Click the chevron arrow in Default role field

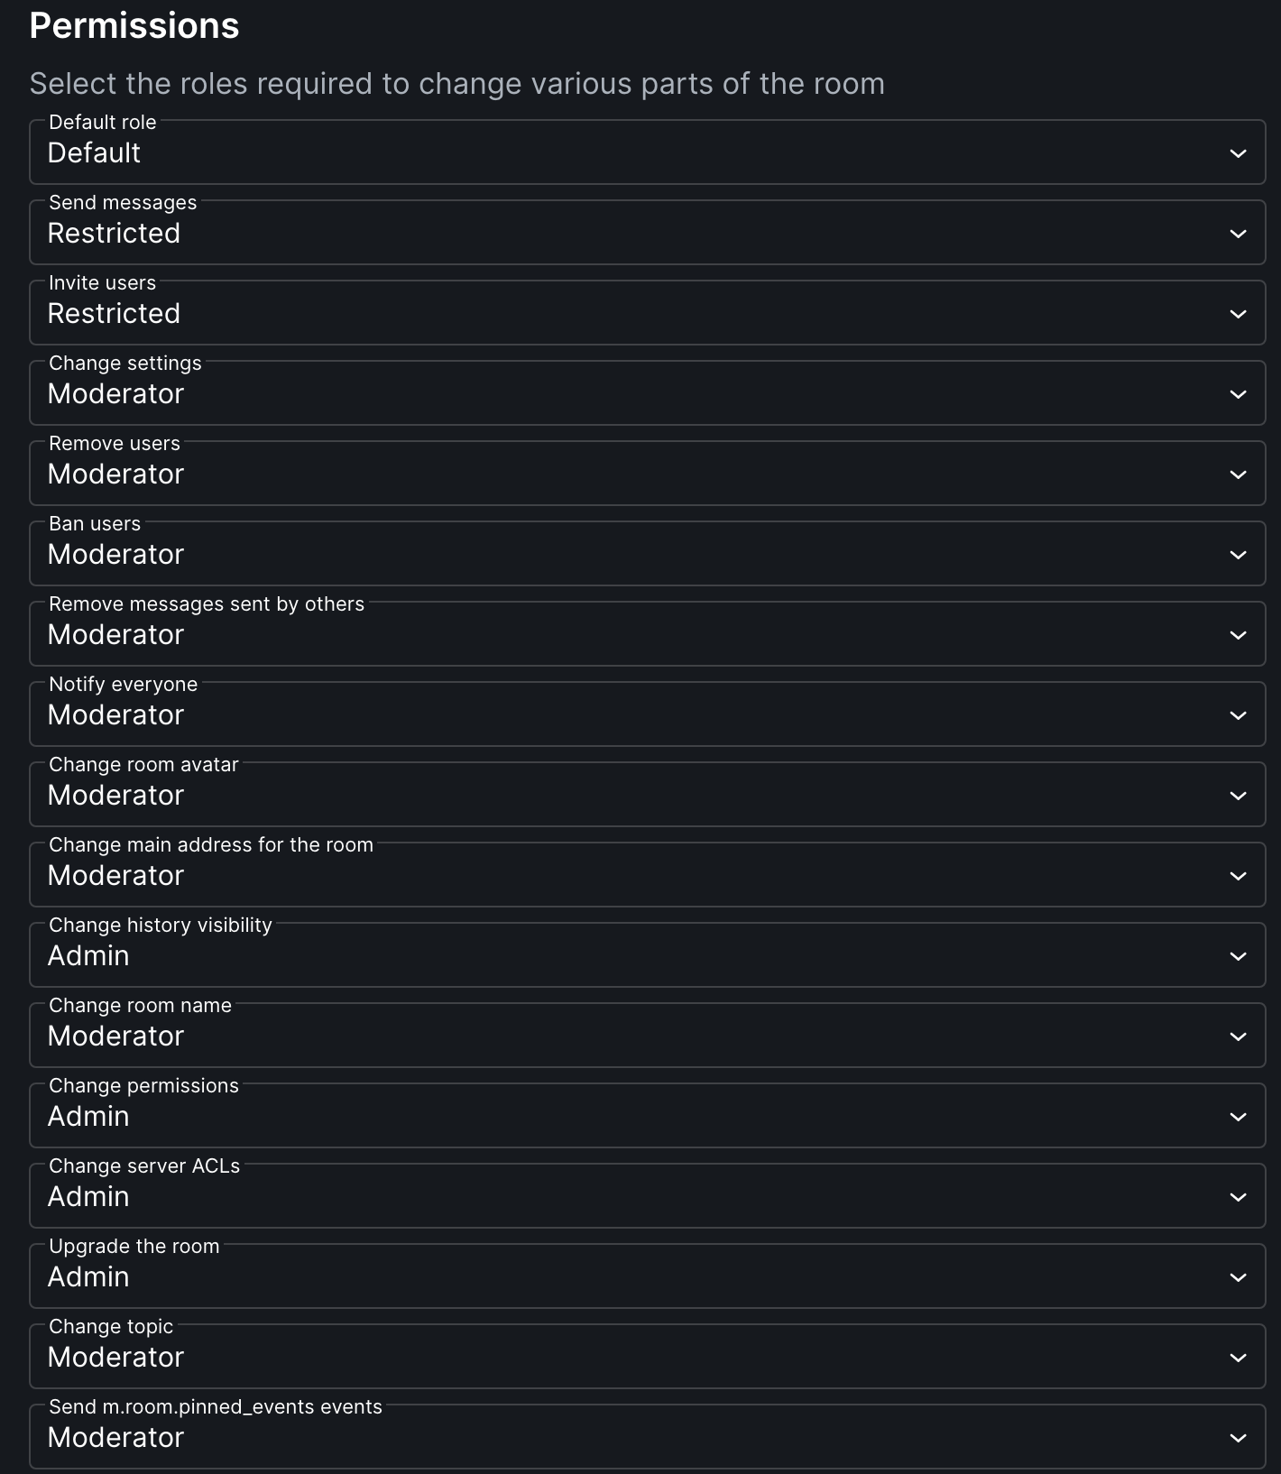(1238, 153)
